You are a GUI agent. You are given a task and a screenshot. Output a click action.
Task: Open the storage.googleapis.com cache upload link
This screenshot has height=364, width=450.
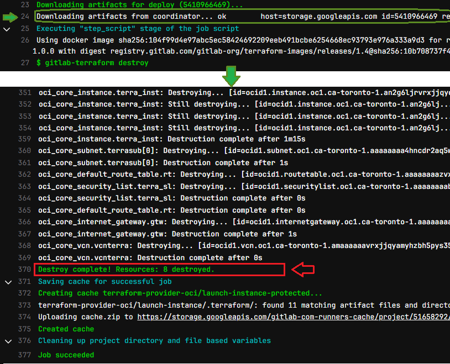[294, 317]
